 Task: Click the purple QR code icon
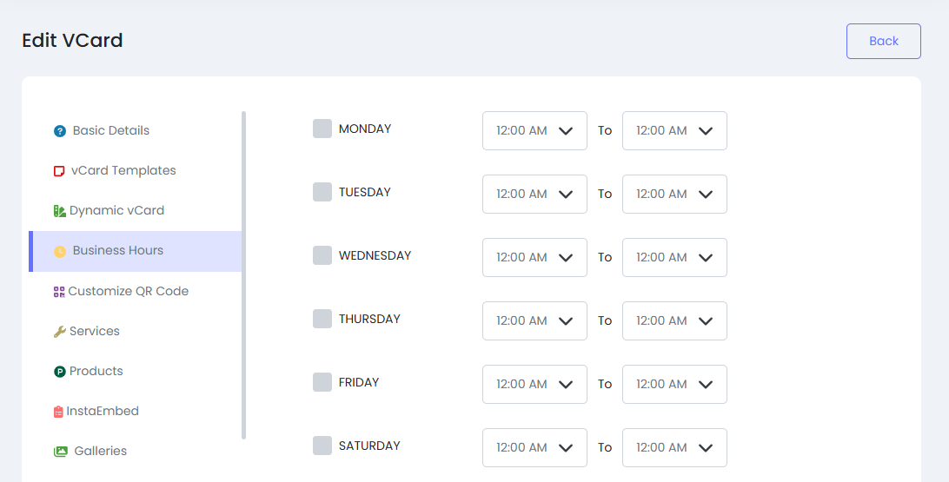(59, 292)
